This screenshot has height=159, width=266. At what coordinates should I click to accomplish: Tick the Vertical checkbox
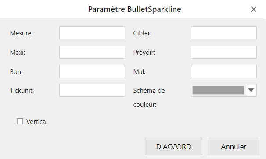point(20,121)
